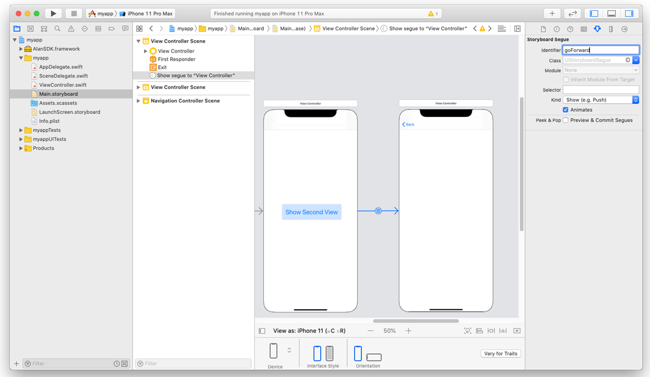Open the Connections inspector arrow icon
Image resolution: width=650 pixels, height=377 pixels.
coord(625,29)
